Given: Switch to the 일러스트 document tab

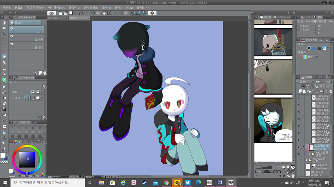Looking at the screenshot, I should click(57, 18).
